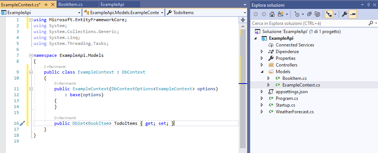Click the auto-hide pin of Esplora soluzioni
Image resolution: width=378 pixels, height=153 pixels.
[368, 5]
